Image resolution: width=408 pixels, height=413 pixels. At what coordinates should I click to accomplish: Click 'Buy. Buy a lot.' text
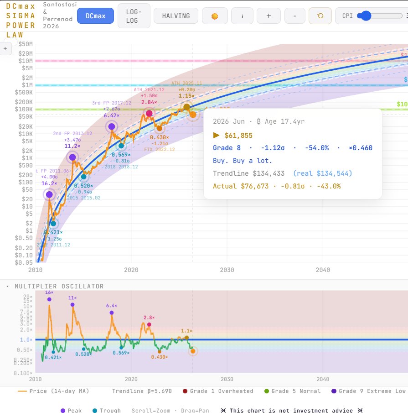(242, 161)
